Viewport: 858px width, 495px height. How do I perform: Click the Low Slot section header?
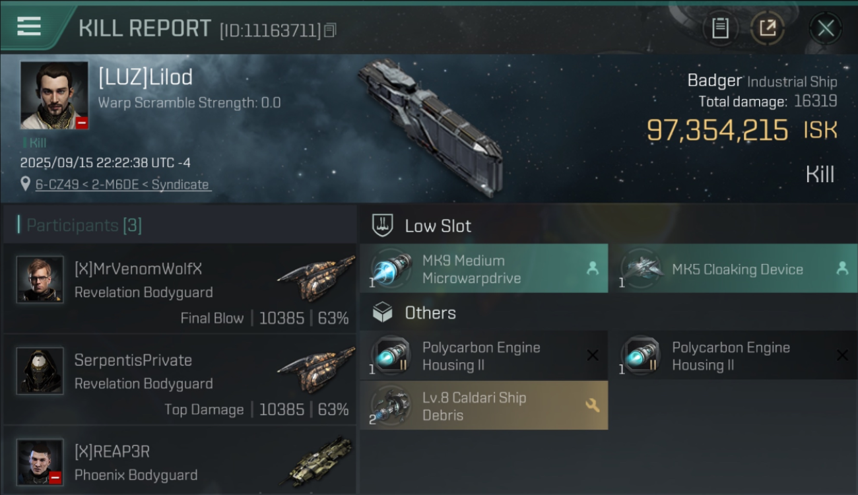pos(438,226)
